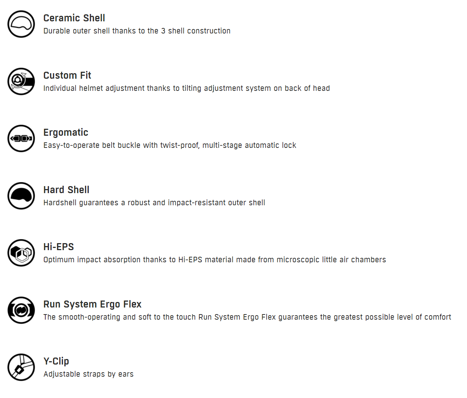Select the Y-Clip heading
This screenshot has height=398, width=467.
point(56,362)
